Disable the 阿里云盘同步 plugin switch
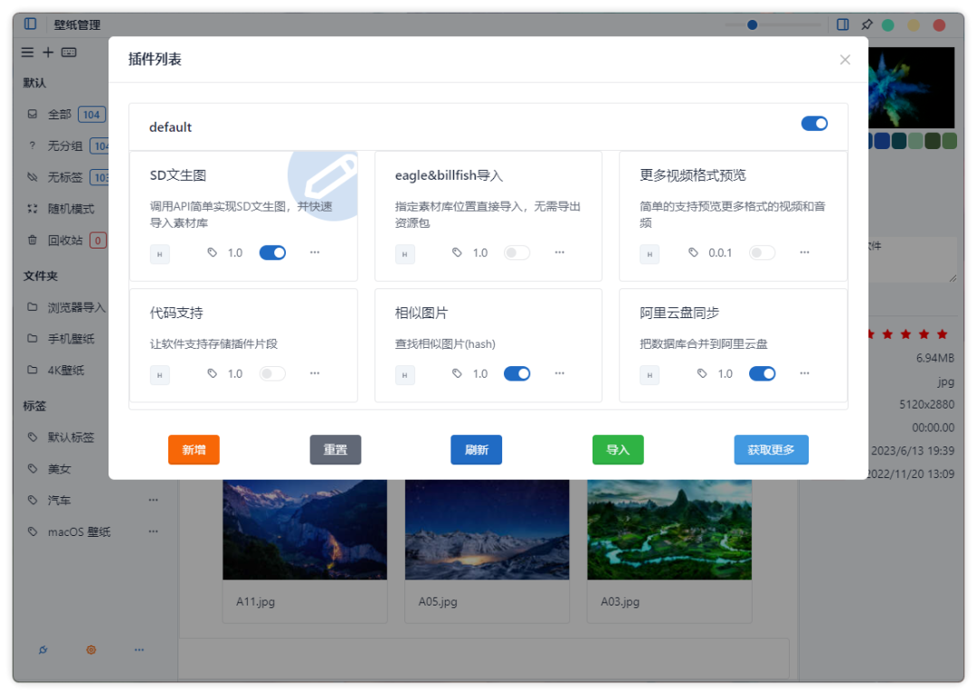Image resolution: width=977 pixels, height=695 pixels. pos(762,373)
